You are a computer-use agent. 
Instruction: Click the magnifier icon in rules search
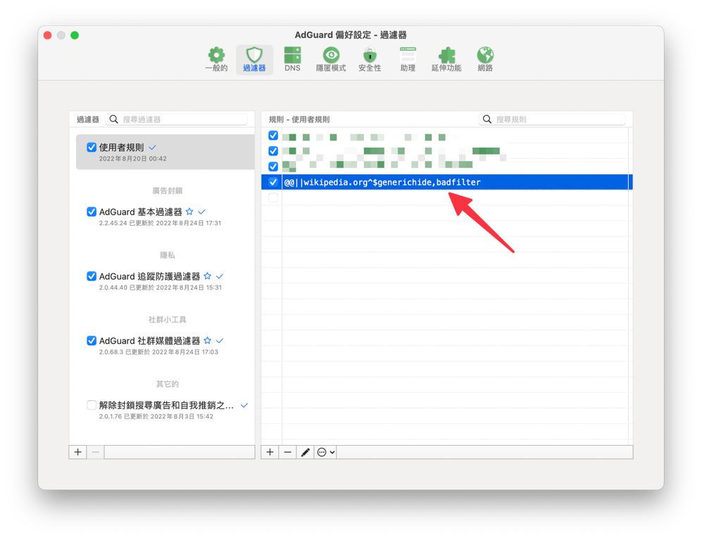pos(487,120)
